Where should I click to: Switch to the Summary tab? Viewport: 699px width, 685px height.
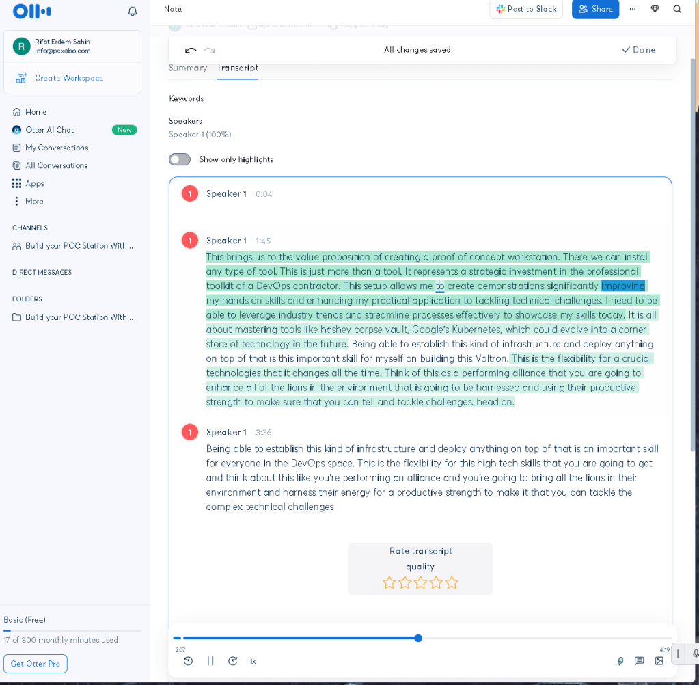188,68
